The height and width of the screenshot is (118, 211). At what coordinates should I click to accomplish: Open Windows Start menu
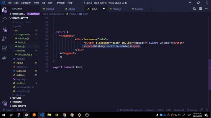(4, 115)
